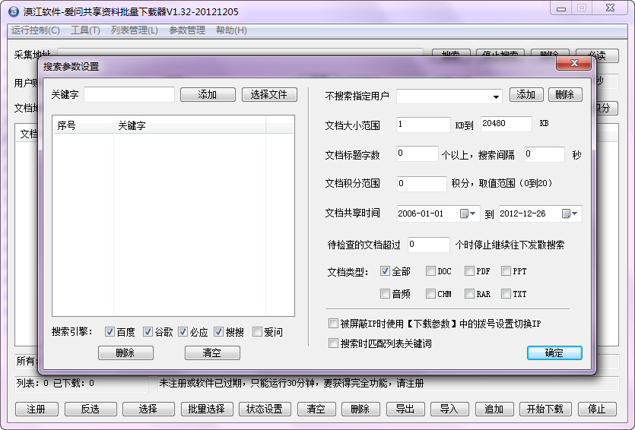Click the 文档标题字数 input field

click(418, 153)
